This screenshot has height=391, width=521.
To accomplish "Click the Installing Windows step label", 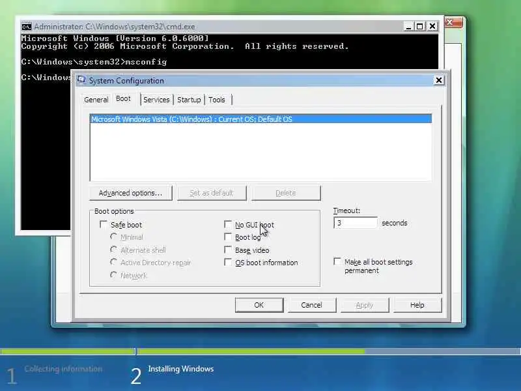I will pos(181,369).
